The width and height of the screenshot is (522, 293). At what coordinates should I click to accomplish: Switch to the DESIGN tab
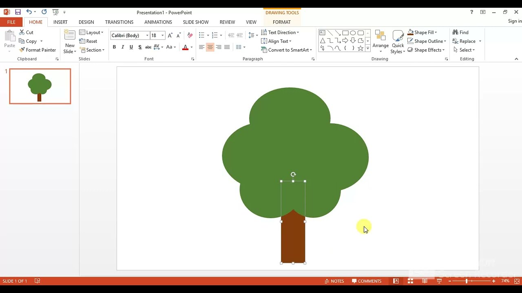(x=86, y=22)
